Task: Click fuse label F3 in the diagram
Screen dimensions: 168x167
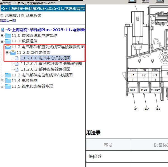Action: (x=155, y=75)
